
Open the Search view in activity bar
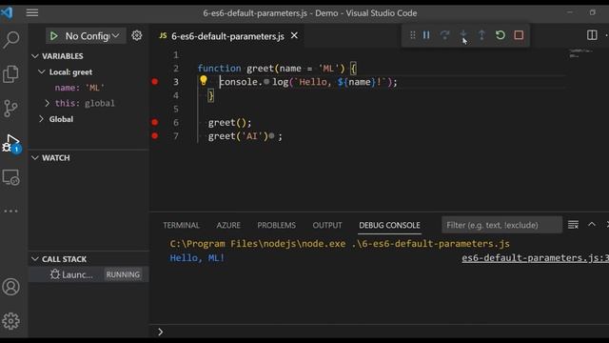(x=10, y=39)
